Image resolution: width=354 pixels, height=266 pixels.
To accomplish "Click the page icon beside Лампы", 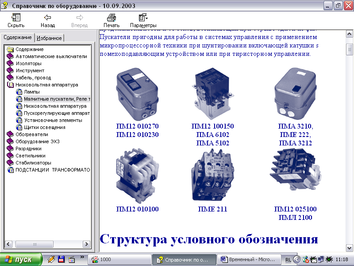I will tap(19, 92).
